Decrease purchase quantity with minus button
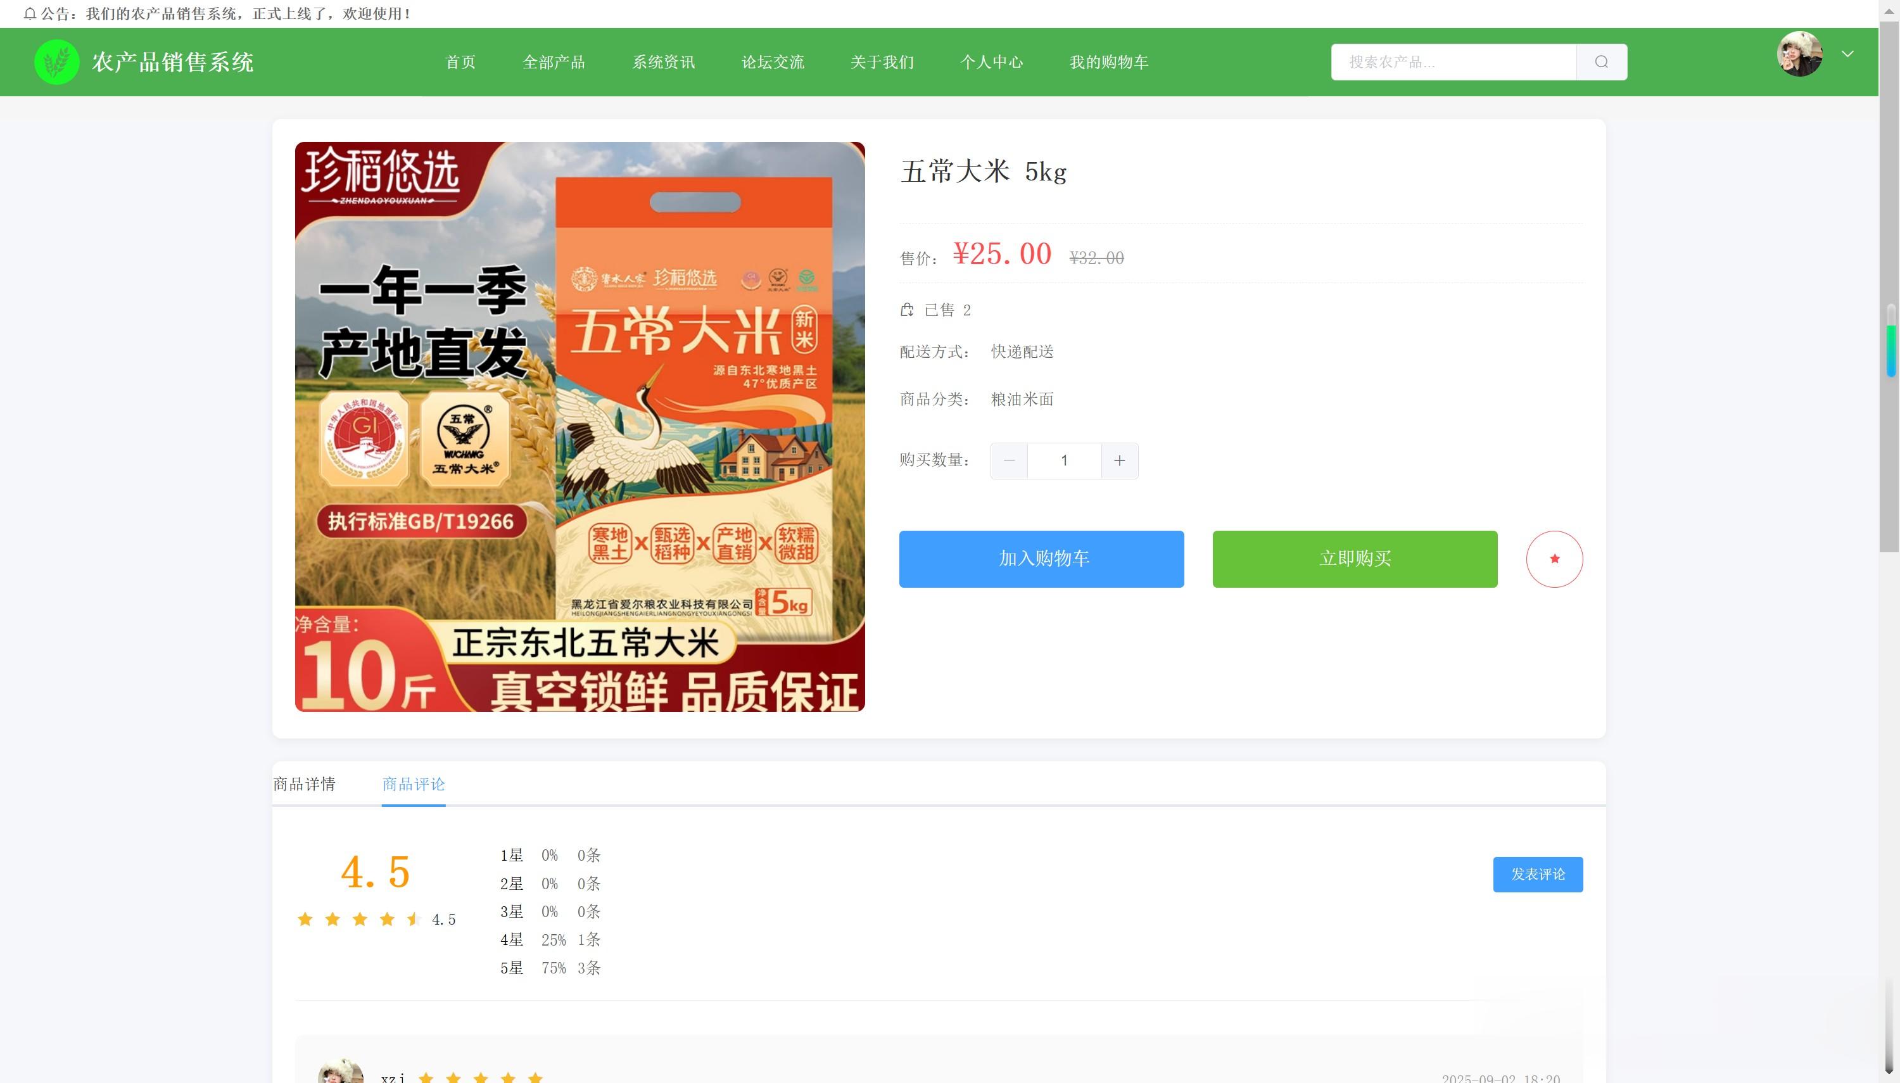 pyautogui.click(x=1009, y=460)
